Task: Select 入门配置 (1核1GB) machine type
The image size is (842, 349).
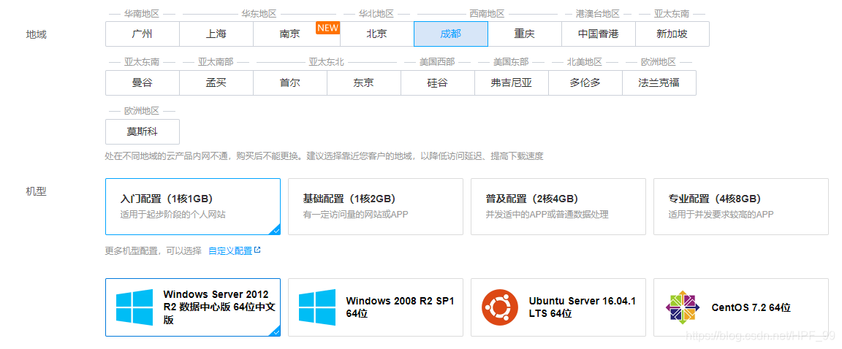Action: pos(193,207)
